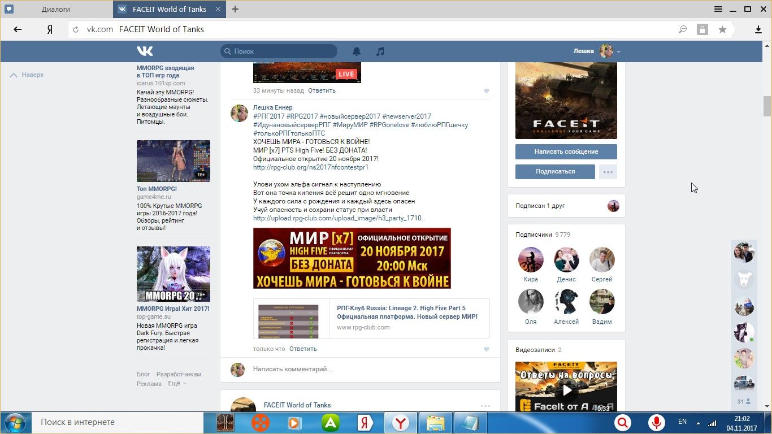Open the orange round taskbar app
The height and width of the screenshot is (434, 772).
(x=261, y=423)
